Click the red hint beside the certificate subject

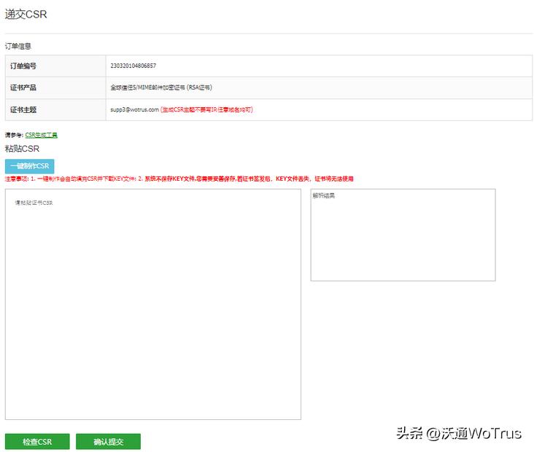point(206,109)
